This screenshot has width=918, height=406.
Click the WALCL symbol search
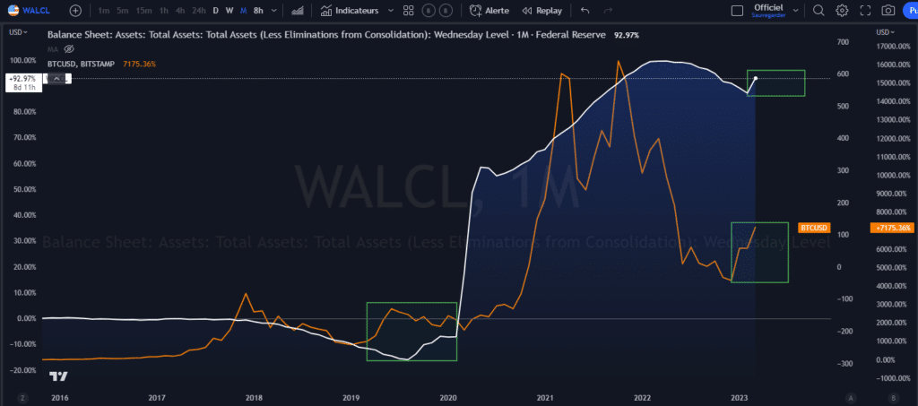[30, 11]
